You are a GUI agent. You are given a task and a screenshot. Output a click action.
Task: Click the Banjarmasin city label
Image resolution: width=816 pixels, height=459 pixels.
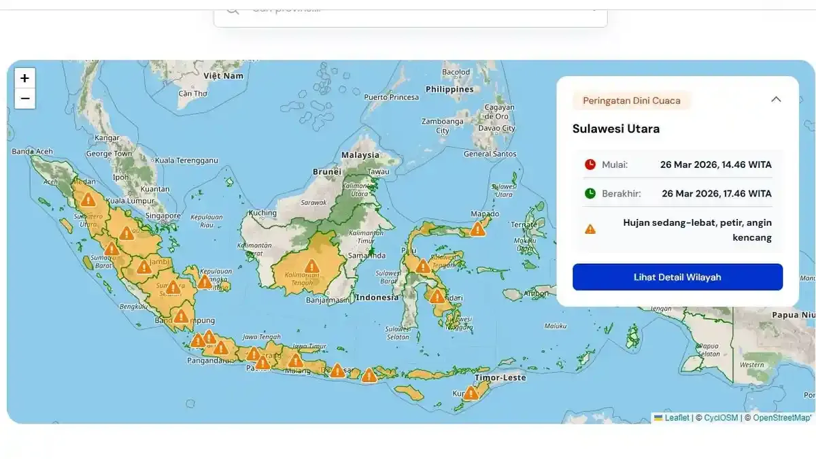328,299
